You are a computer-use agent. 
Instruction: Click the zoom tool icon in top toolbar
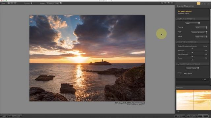pyautogui.click(x=165, y=3)
